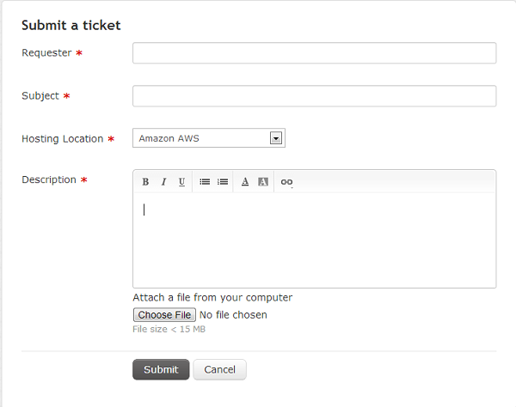Focus the Subject text field

tap(314, 96)
